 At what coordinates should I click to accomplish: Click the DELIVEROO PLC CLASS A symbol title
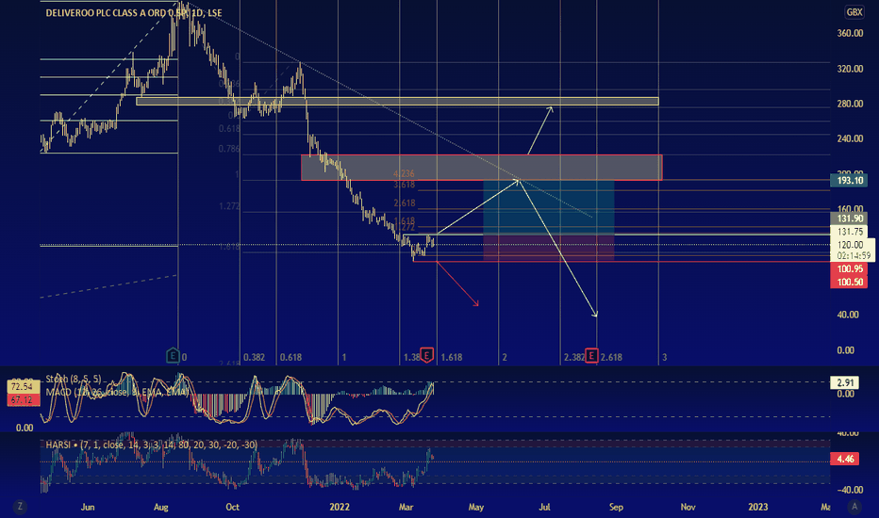[133, 13]
